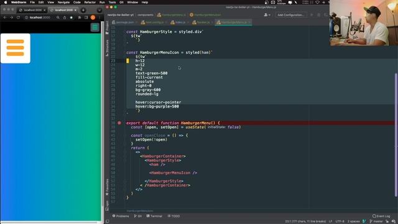
Task: Click the HamburgerMenuIcon JSX tag
Action: click(x=173, y=173)
